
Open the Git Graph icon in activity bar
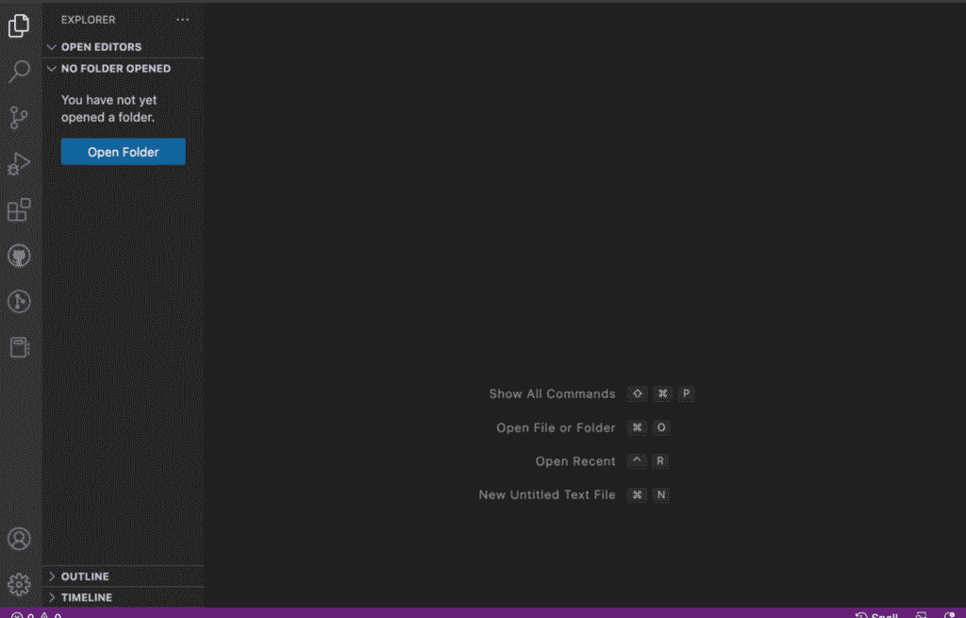[x=19, y=301]
